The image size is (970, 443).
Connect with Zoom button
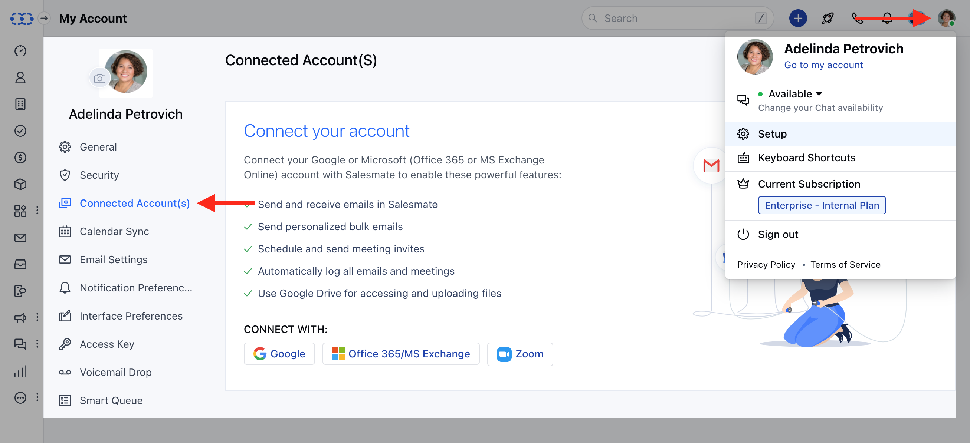[x=520, y=354]
